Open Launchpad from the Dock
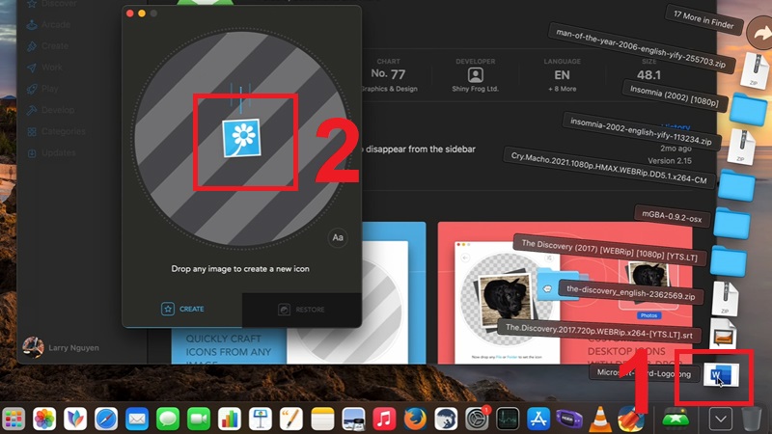 point(14,420)
